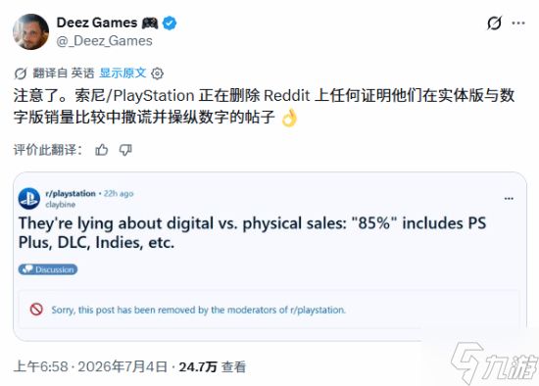Open the Reddit post title about digital sales
This screenshot has width=539, height=386.
point(252,233)
